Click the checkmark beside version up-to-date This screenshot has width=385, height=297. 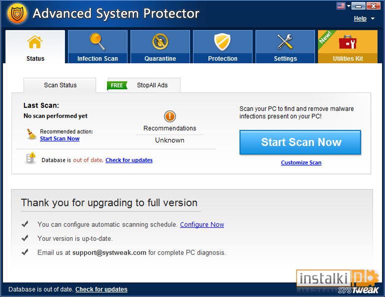point(25,238)
